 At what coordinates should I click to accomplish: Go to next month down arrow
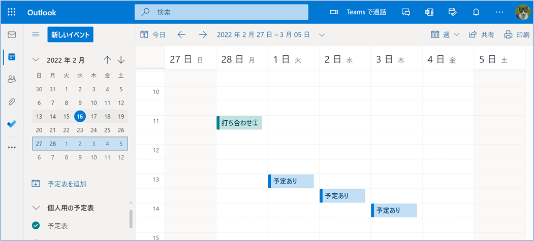coord(121,60)
